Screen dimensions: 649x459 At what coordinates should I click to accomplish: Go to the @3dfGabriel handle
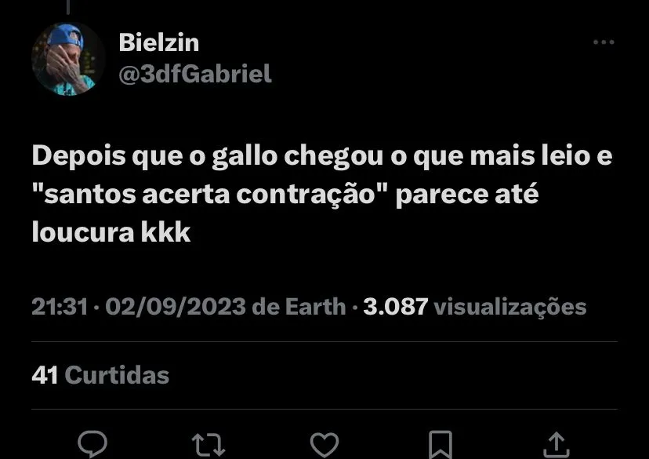[x=195, y=75]
